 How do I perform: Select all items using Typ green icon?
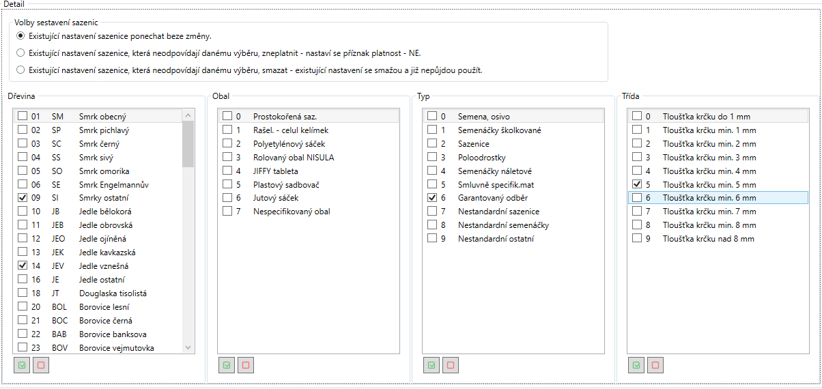point(431,365)
